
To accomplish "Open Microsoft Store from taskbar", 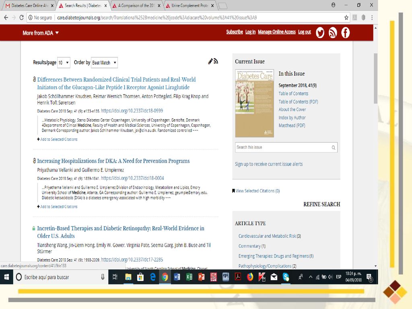I will [x=140, y=277].
